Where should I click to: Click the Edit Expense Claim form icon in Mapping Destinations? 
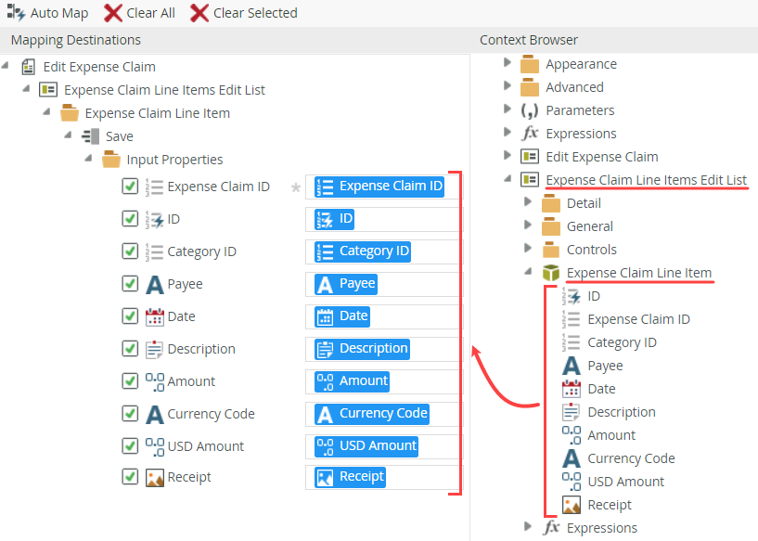[29, 67]
